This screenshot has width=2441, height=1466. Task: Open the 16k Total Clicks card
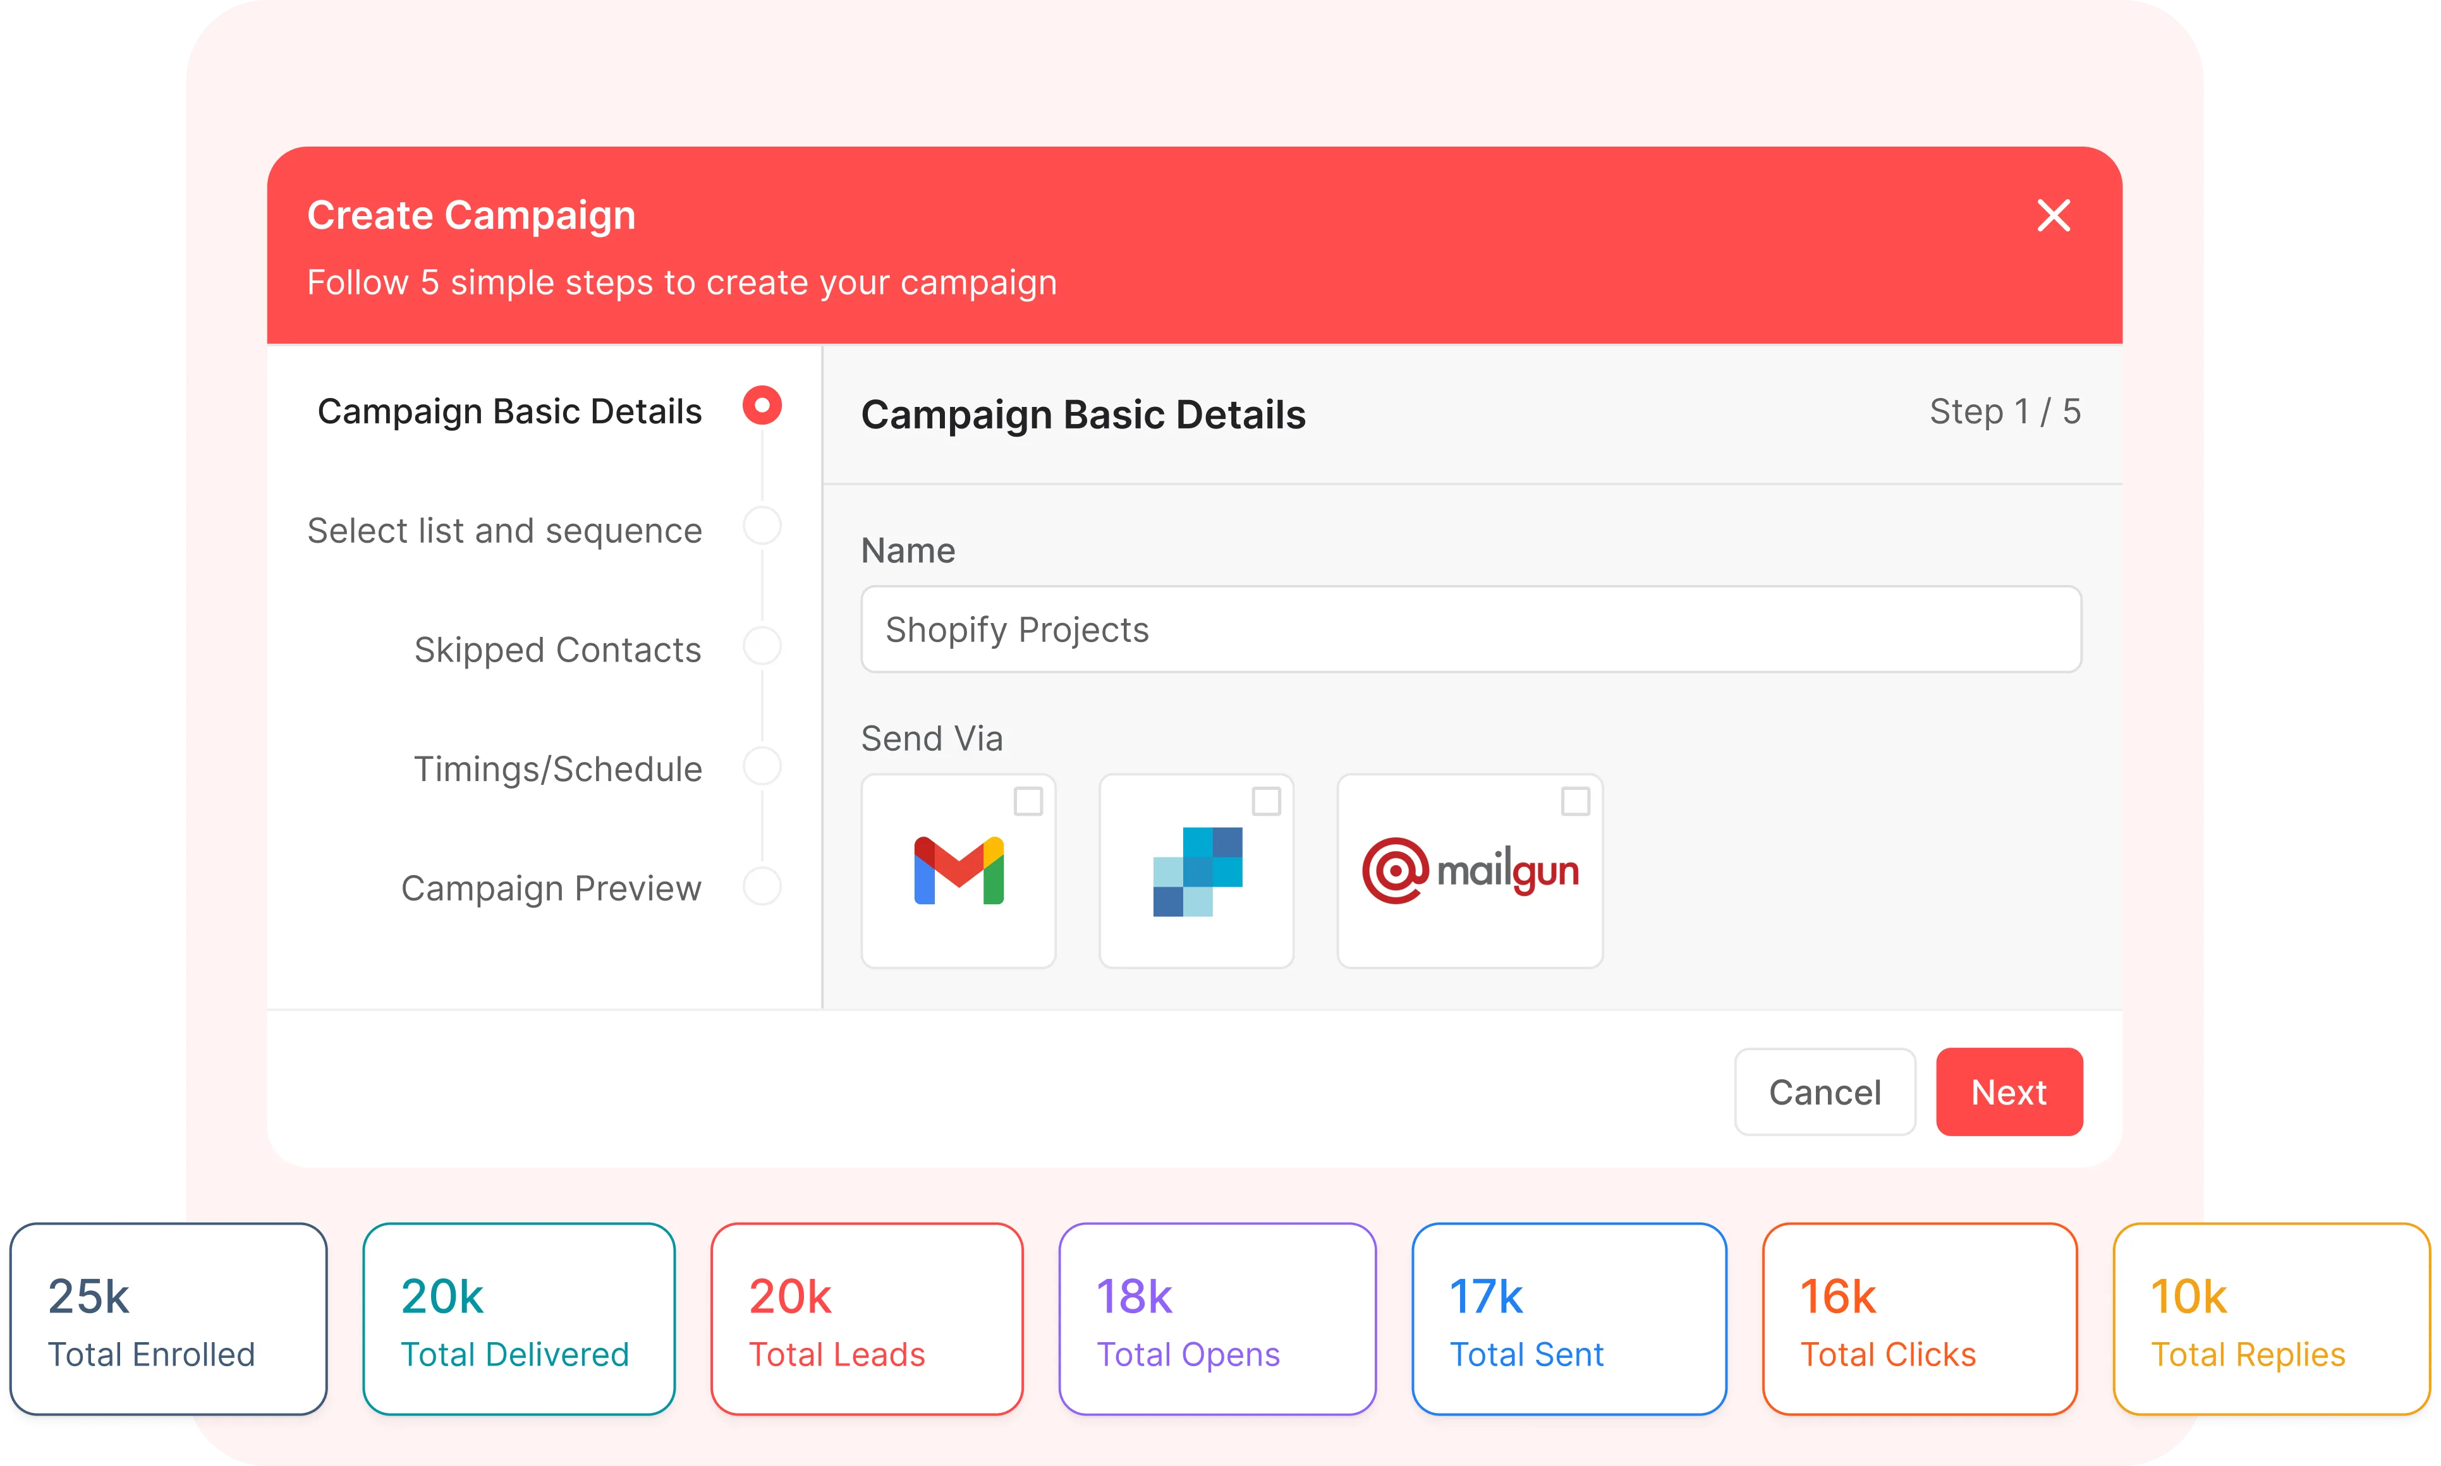pos(1920,1319)
